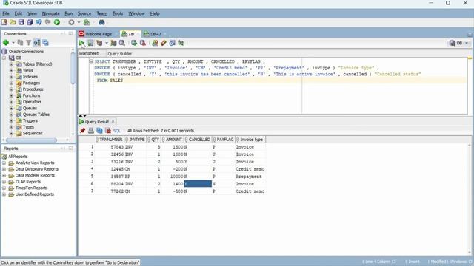
Task: Click the eraser Clear icon
Action: click(x=164, y=43)
